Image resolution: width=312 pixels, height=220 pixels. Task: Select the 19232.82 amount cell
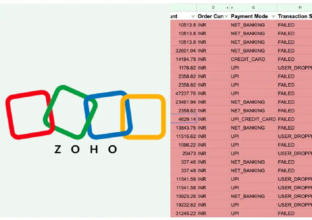pos(183,205)
